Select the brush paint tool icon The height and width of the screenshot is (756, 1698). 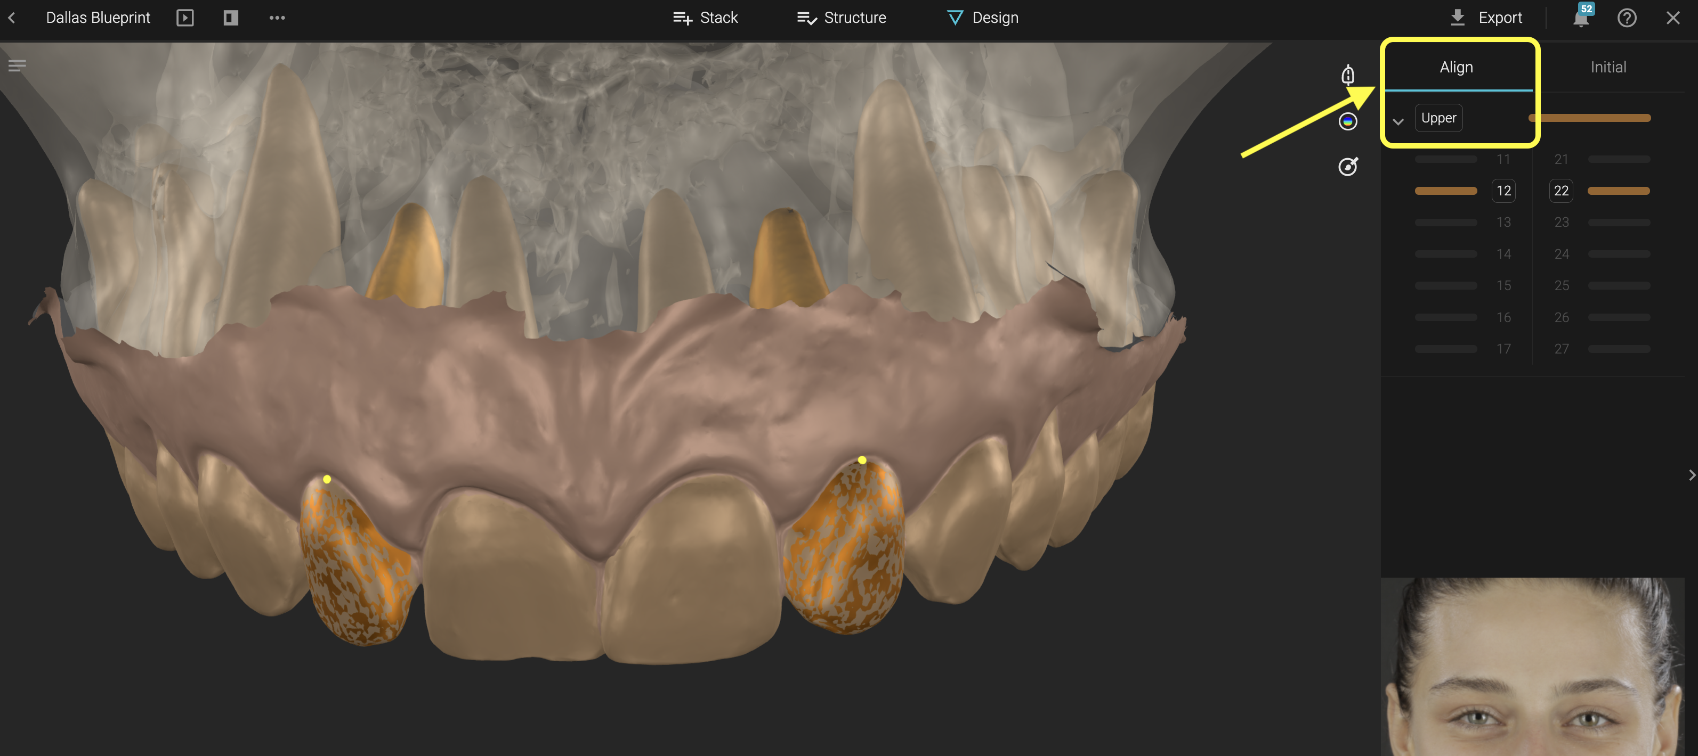tap(1348, 167)
